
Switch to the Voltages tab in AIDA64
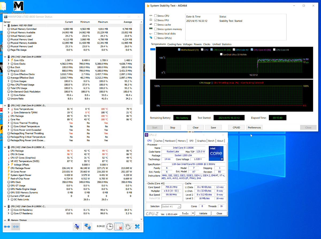(x=188, y=44)
